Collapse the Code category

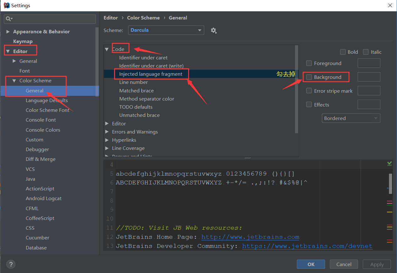coord(107,49)
